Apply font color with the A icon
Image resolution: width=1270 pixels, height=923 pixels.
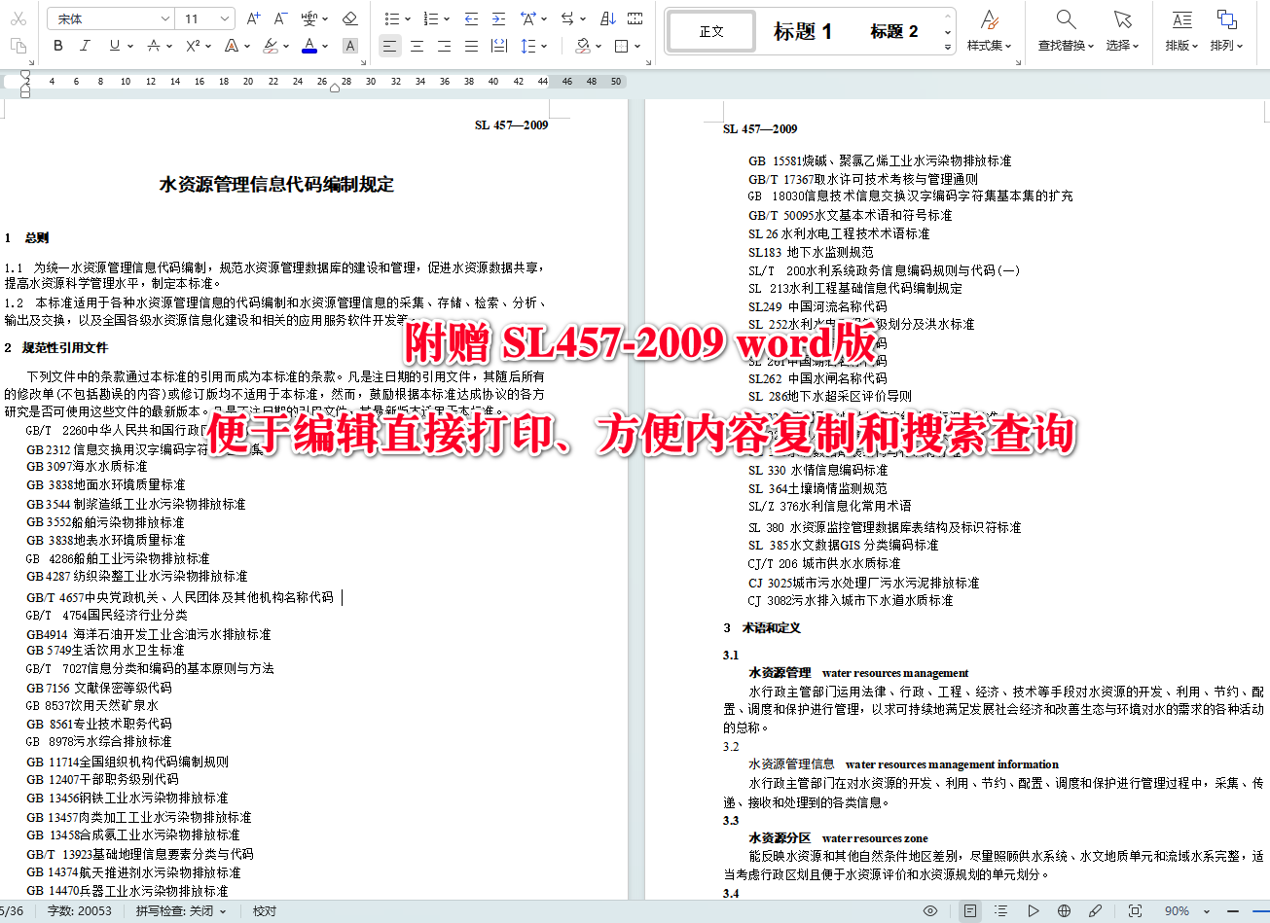[x=310, y=46]
